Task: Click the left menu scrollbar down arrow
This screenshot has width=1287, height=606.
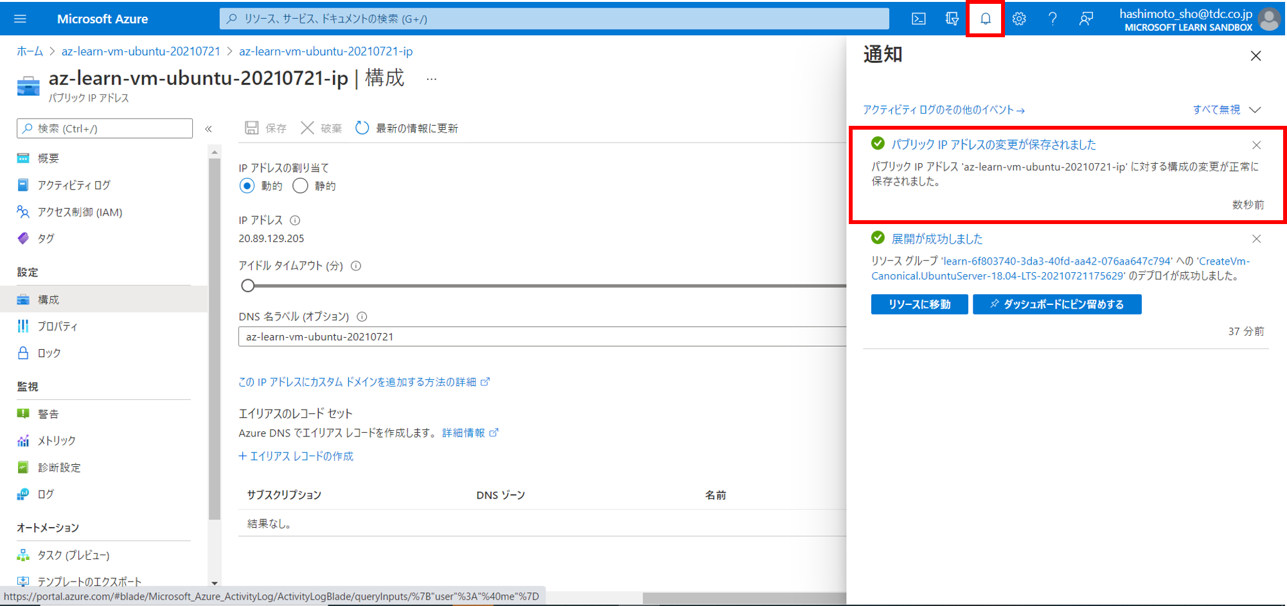Action: click(215, 583)
